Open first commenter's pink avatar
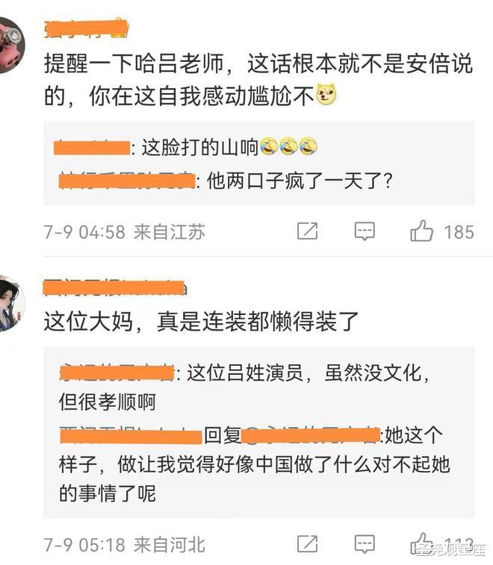The width and height of the screenshot is (493, 565). point(10,46)
